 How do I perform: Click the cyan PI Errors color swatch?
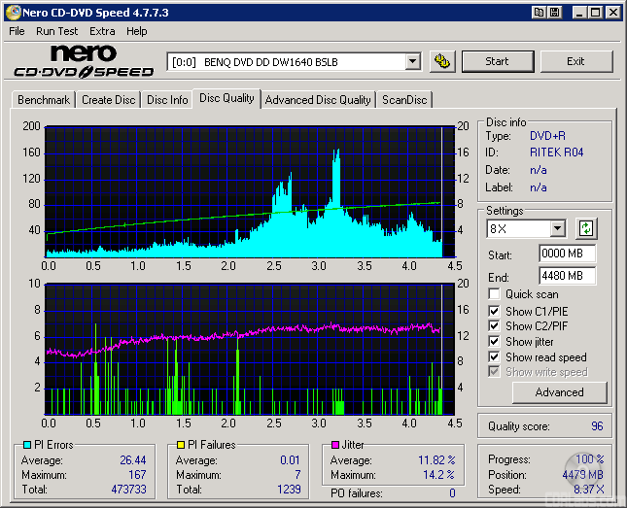tap(26, 445)
